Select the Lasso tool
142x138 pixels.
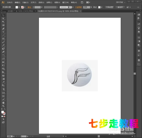[3, 25]
